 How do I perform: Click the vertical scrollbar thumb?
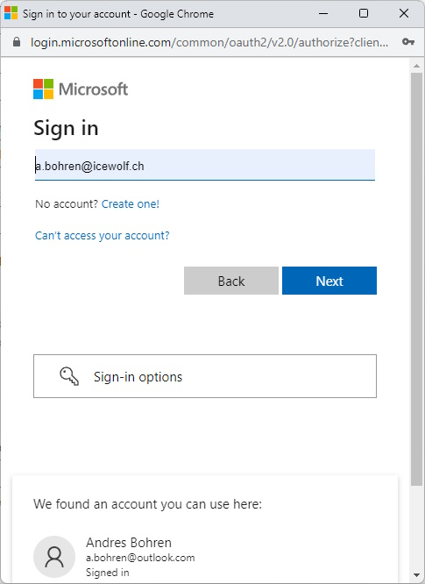click(416, 280)
